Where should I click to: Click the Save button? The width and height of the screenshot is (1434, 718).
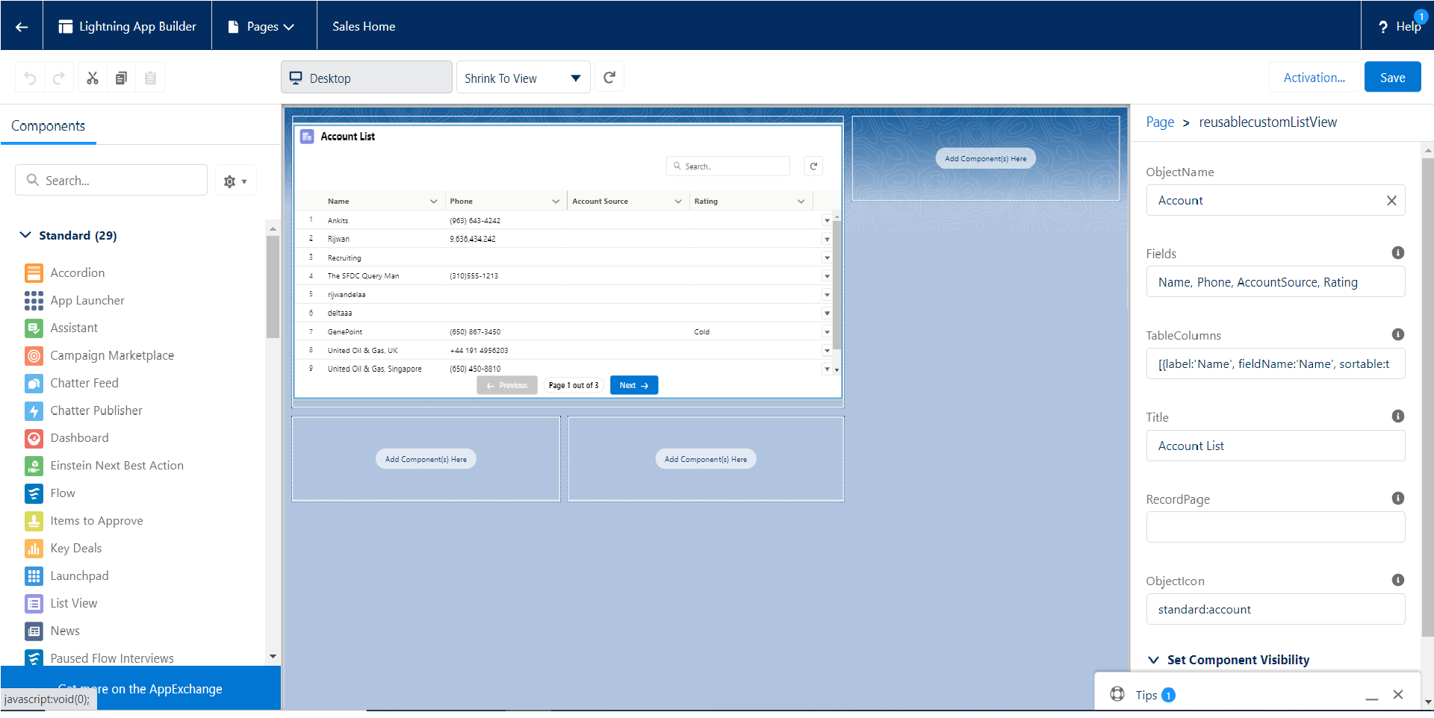pyautogui.click(x=1392, y=78)
